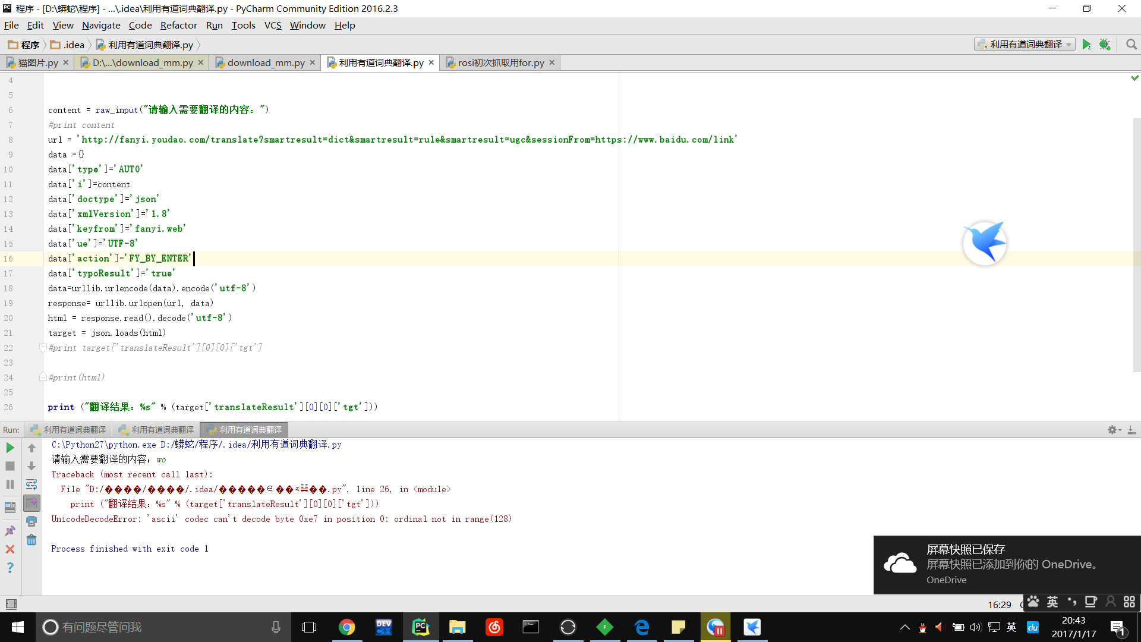The height and width of the screenshot is (642, 1141).
Task: Open the search everywhere magnifier
Action: tap(1131, 45)
